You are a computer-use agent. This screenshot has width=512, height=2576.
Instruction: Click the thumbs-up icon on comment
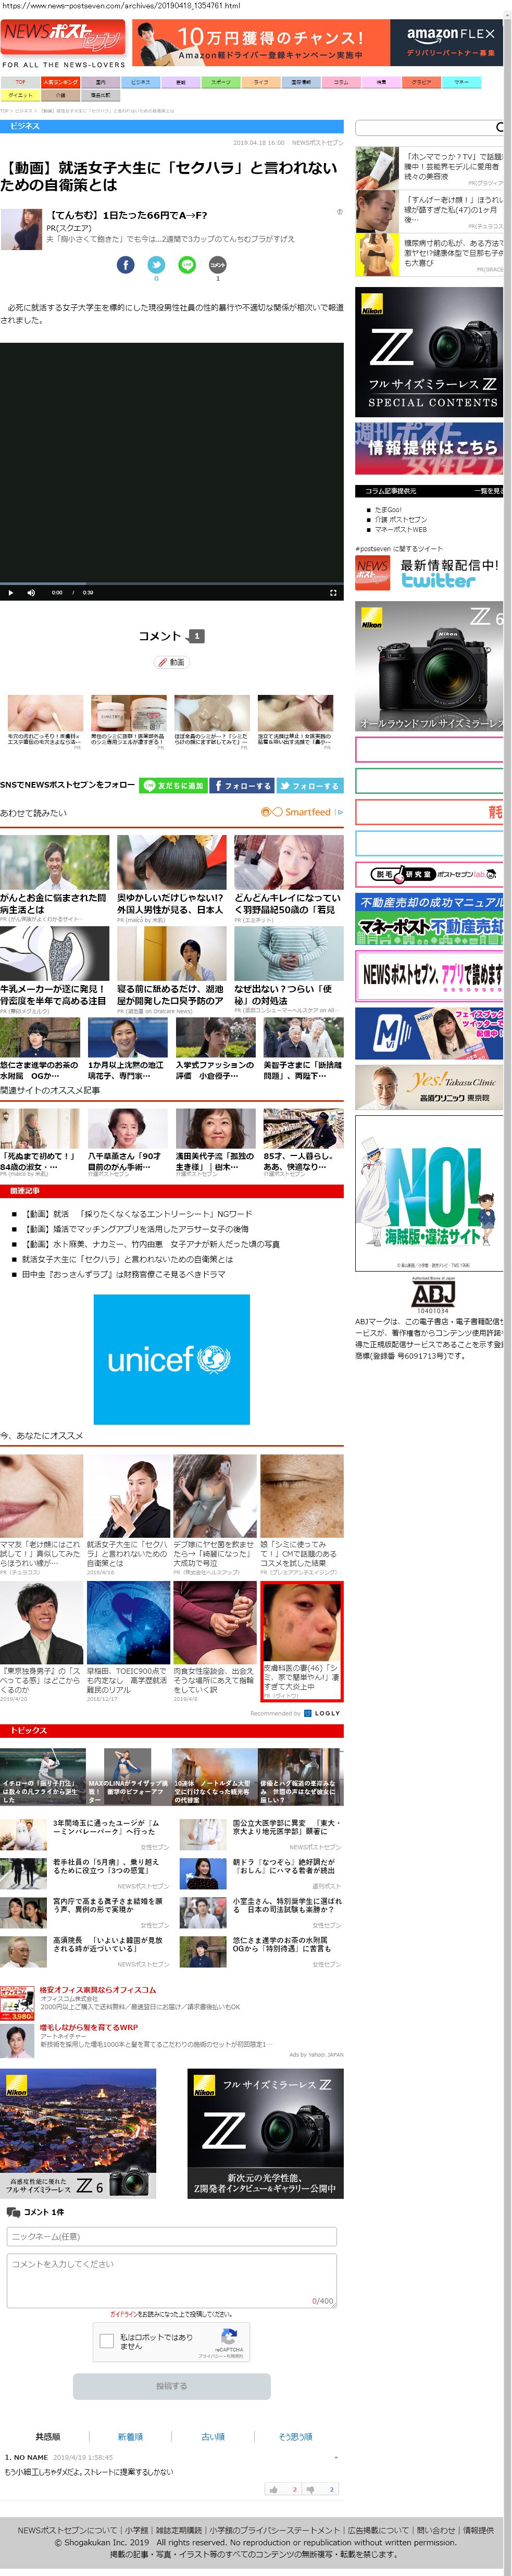(273, 2488)
